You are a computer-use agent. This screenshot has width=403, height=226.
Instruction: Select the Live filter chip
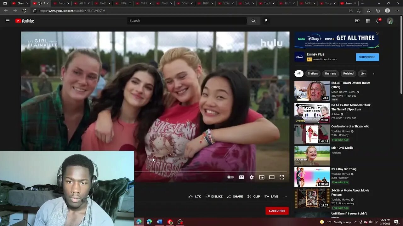click(x=363, y=73)
